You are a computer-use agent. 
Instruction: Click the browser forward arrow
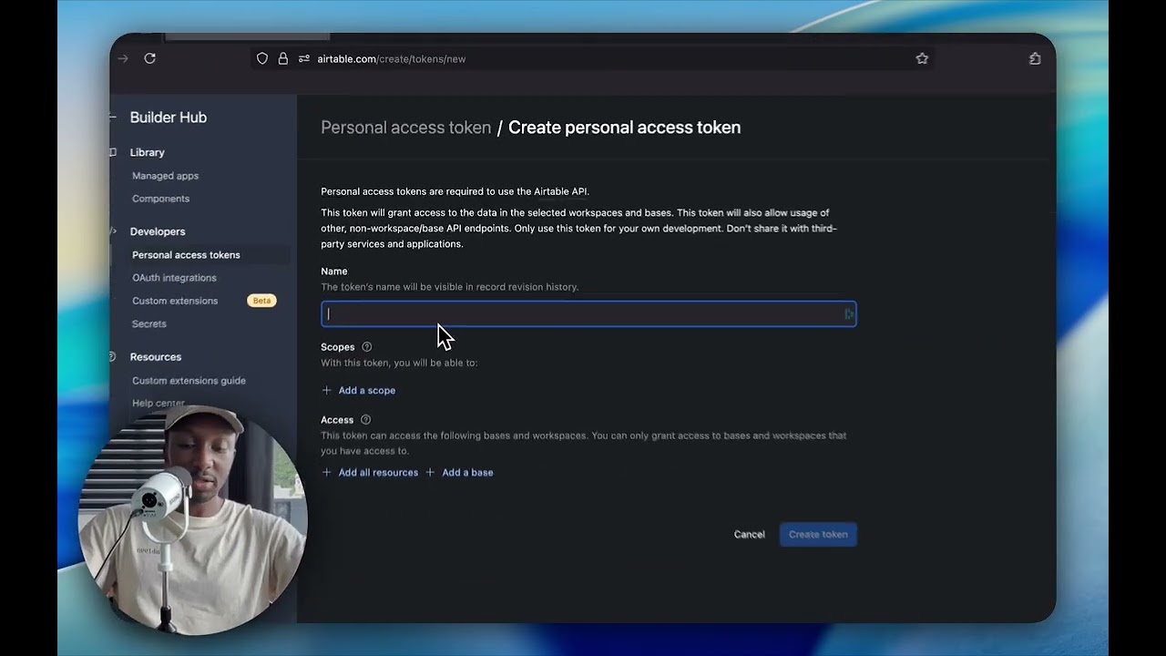click(123, 58)
